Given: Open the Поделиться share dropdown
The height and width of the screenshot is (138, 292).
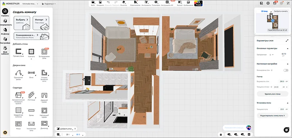Looking at the screenshot, I should tap(49, 4).
